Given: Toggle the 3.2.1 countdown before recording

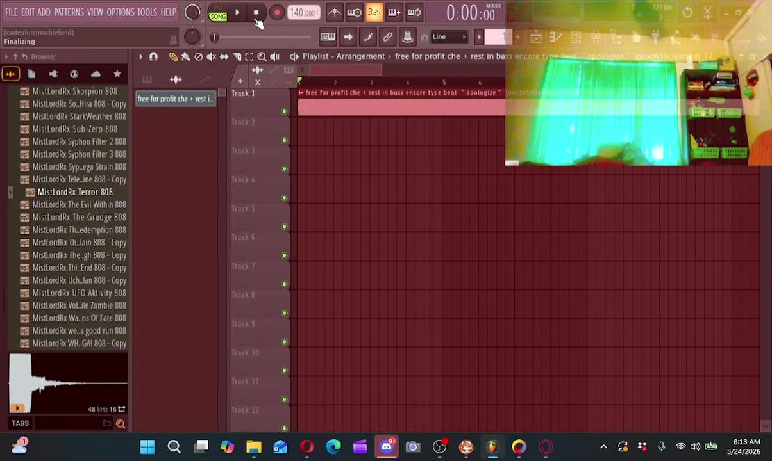Looking at the screenshot, I should coord(374,12).
